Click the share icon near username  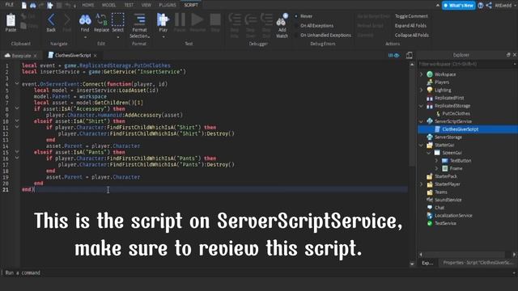point(489,6)
